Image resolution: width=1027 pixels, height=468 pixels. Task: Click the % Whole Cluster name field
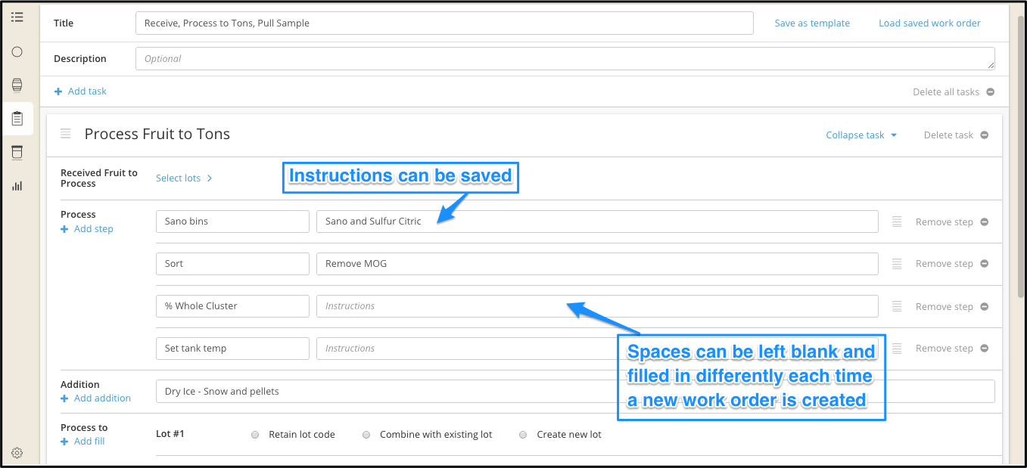232,306
